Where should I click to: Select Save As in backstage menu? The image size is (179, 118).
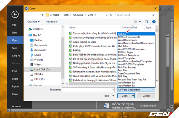16,56
